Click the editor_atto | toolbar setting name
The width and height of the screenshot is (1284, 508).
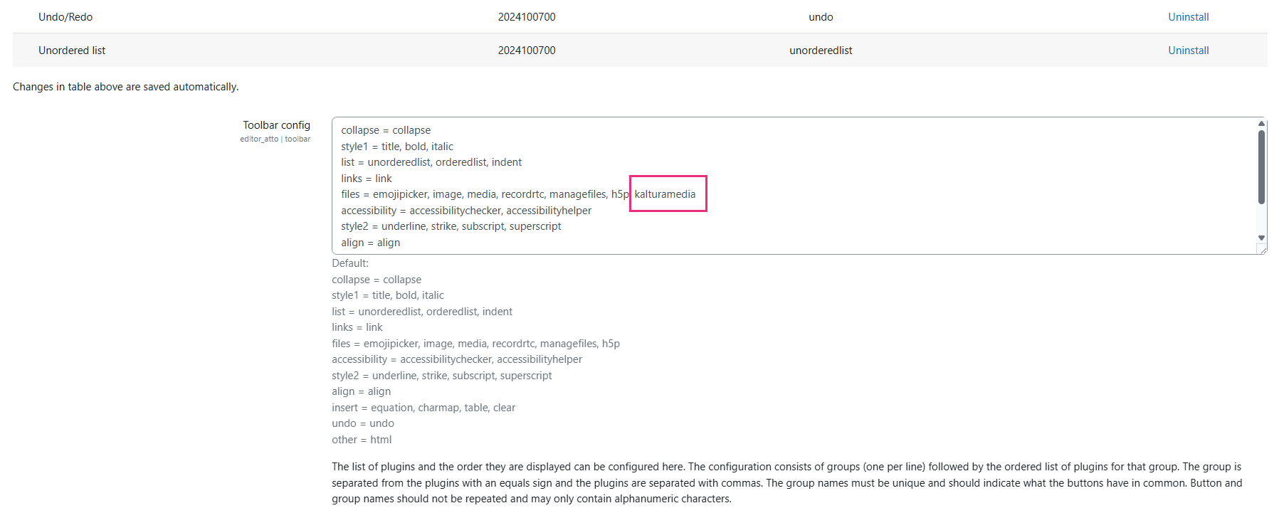(x=275, y=139)
